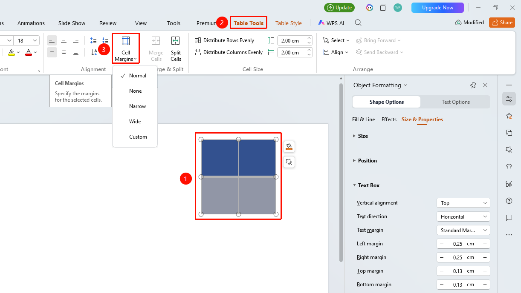Open the sidebar help icon
Viewport: 521px width, 293px height.
point(509,201)
